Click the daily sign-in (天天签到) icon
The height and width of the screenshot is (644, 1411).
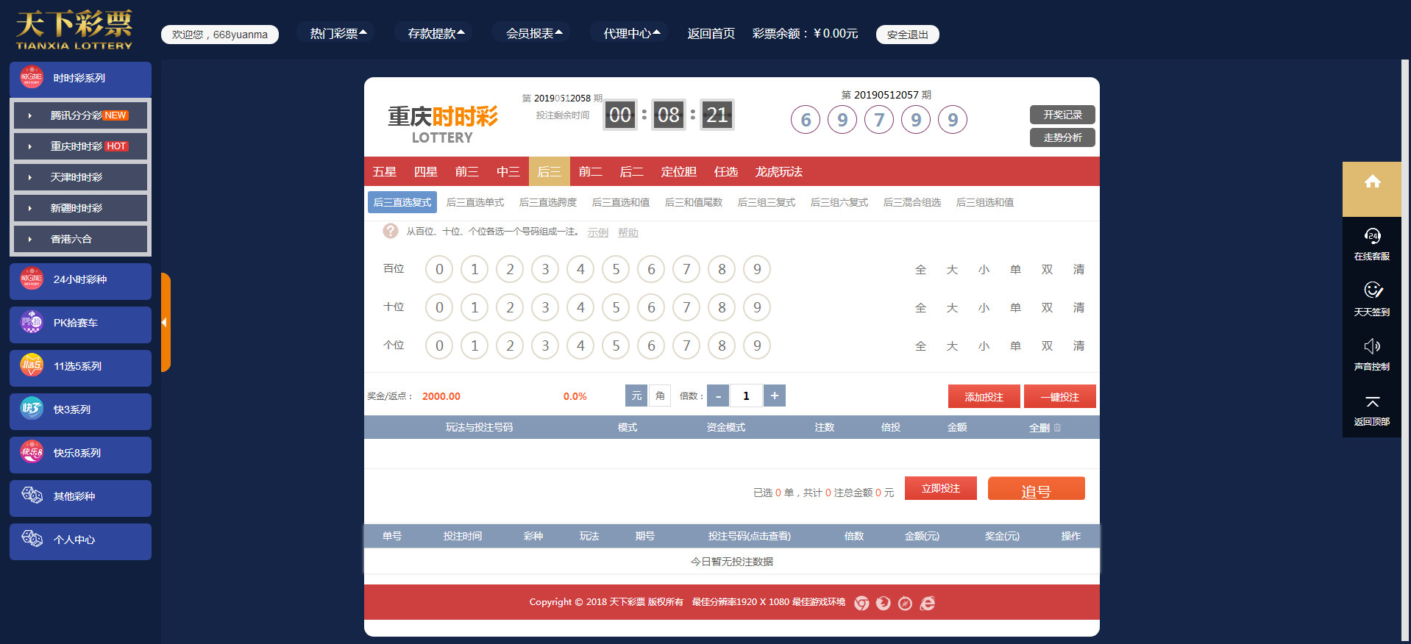click(1372, 290)
